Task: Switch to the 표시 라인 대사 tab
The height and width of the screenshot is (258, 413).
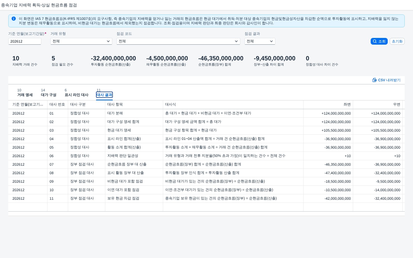Action: point(77,95)
